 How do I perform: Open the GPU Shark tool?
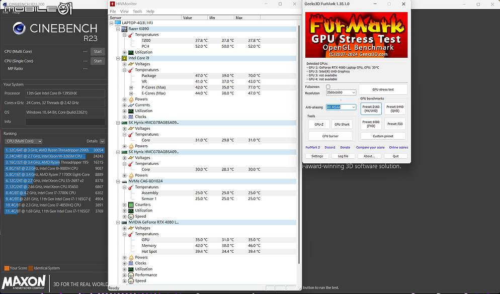click(342, 125)
